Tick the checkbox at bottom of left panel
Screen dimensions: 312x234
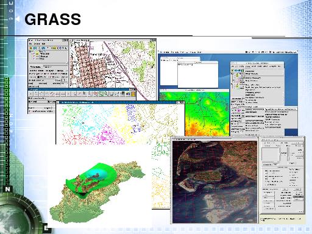(29, 111)
